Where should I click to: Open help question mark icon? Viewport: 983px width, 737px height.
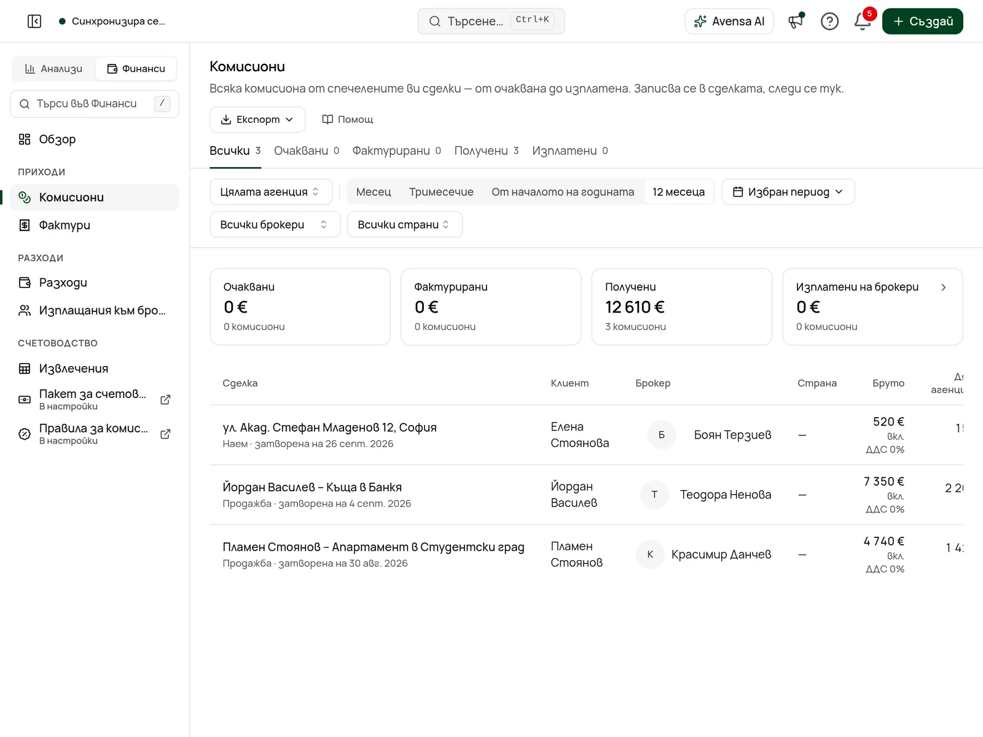tap(829, 21)
